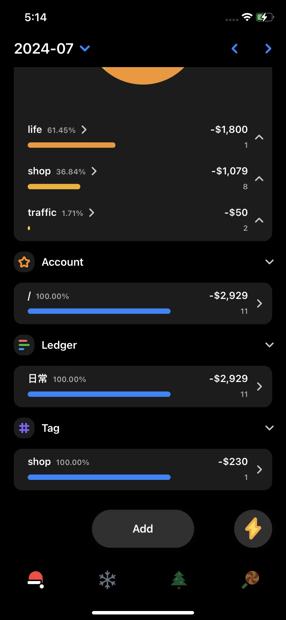Go to next month with right arrow
This screenshot has width=286, height=620.
click(x=268, y=48)
